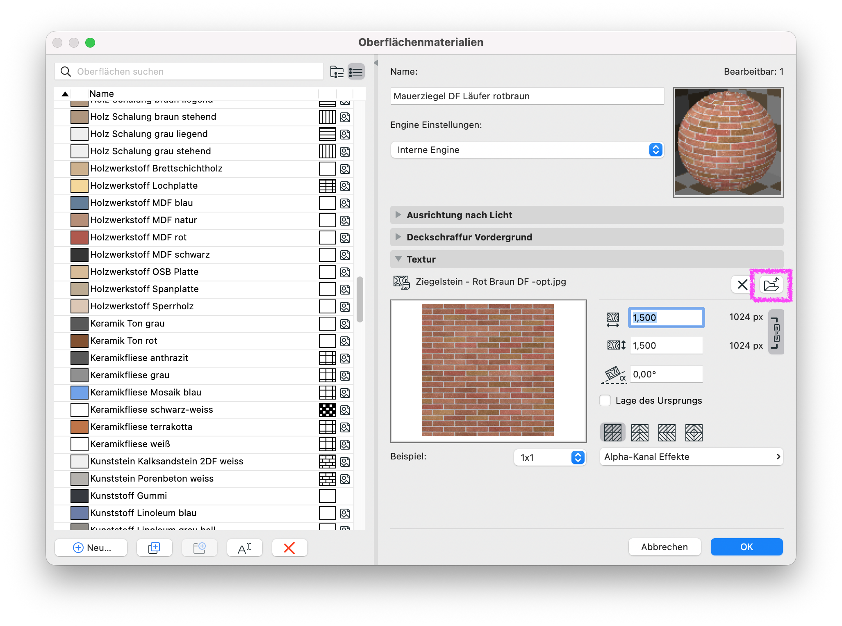
Task: Toggle the proportion chain link
Action: (x=776, y=332)
